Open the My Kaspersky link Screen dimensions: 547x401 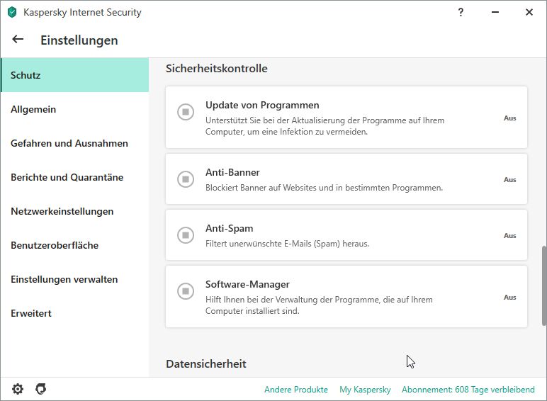pos(365,390)
